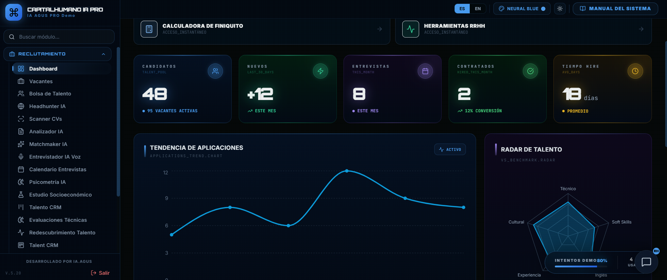Click the sidebar scrollbar

118,121
